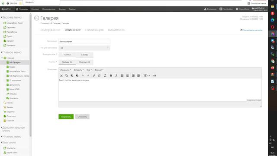Expand the Дополнительное меню section
Screen dimensions: 277x156
[x=13, y=129]
